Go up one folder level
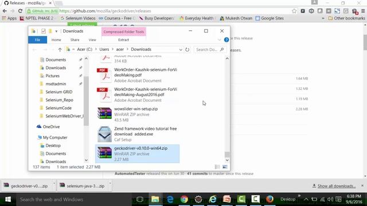367x206 pixels. pyautogui.click(x=60, y=50)
